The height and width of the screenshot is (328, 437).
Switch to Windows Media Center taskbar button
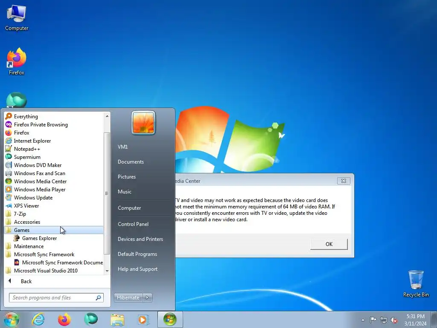point(170,319)
